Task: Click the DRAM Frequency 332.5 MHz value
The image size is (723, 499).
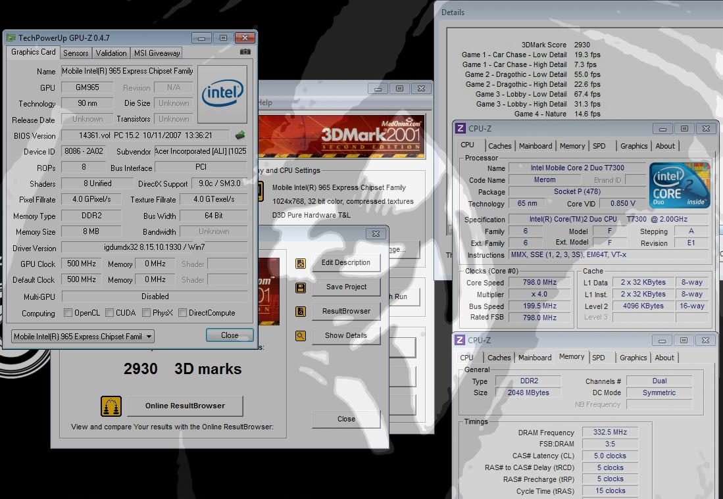Action: 610,432
